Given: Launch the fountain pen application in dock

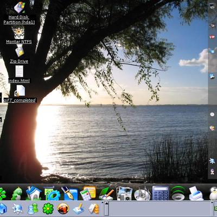Looking at the screenshot, I should [x=69, y=193].
